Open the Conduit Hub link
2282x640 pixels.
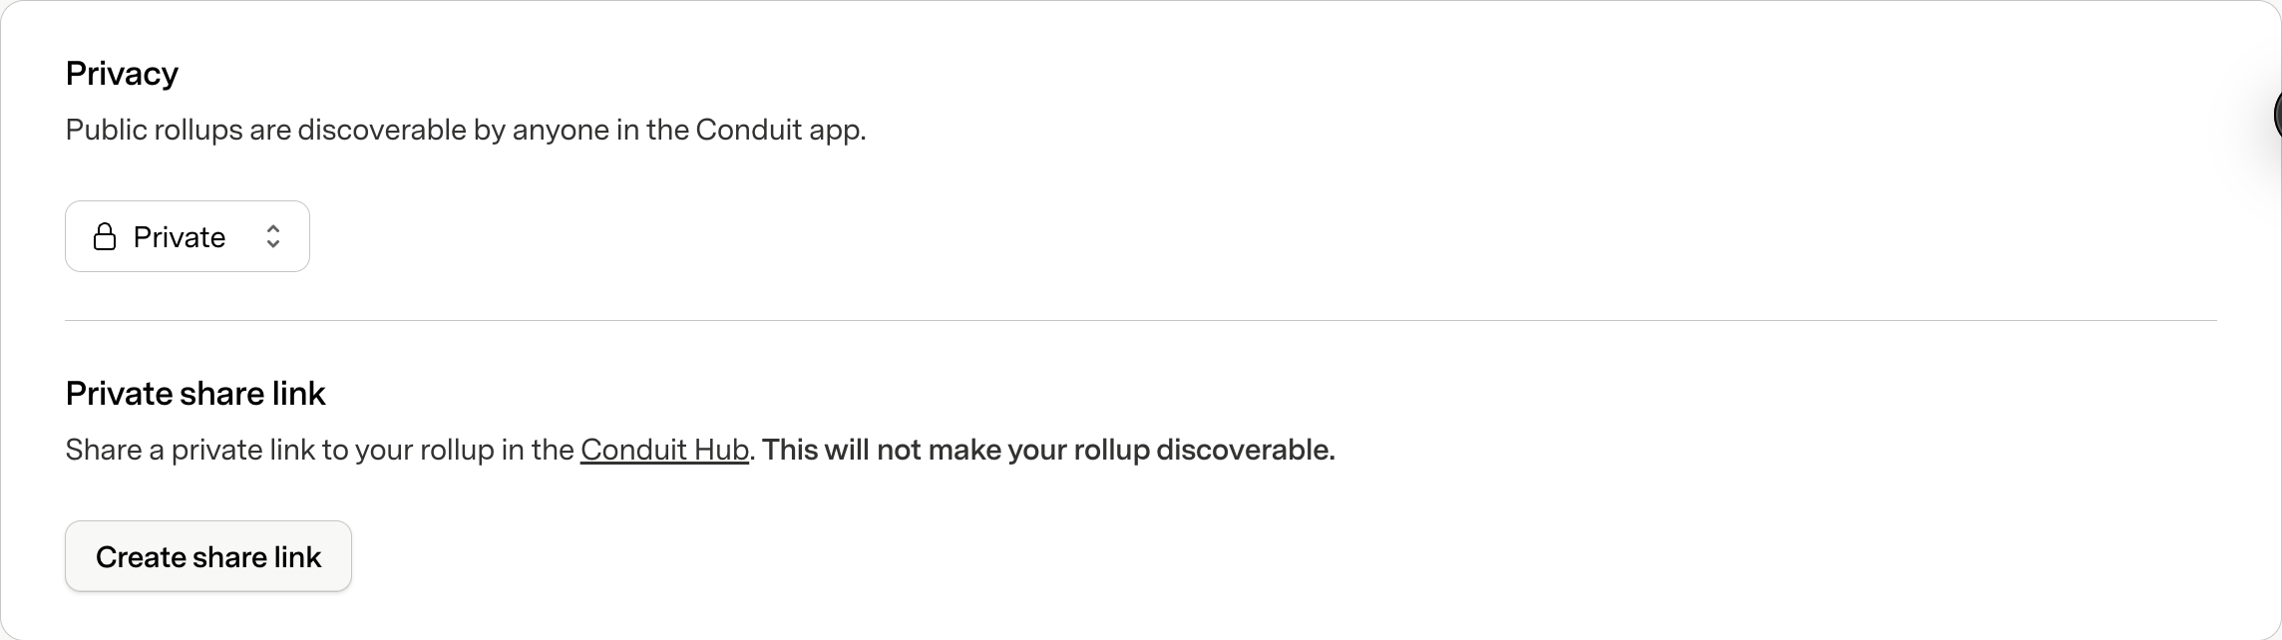[x=664, y=451]
